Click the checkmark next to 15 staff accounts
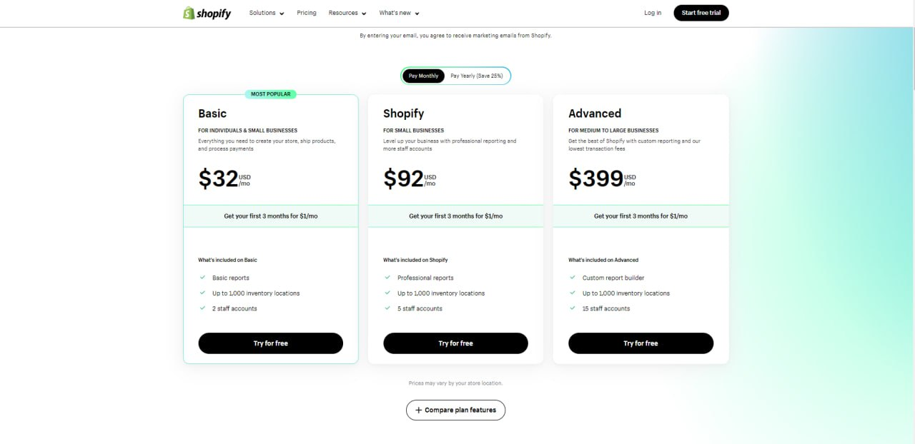 coord(573,308)
